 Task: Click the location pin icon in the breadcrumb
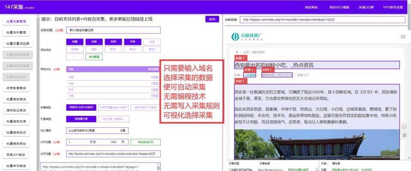tap(236, 52)
